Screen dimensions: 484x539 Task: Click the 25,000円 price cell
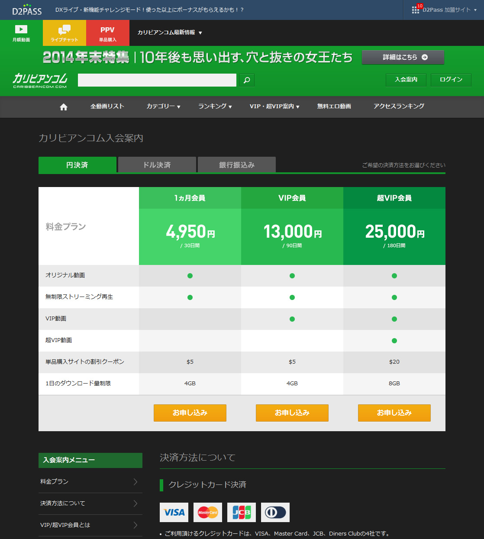tap(394, 237)
